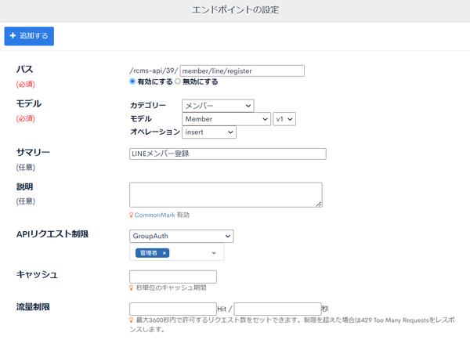Viewport: 470px width, 340px height.
Task: Click the キャッシュ seconds input field
Action: (x=173, y=277)
